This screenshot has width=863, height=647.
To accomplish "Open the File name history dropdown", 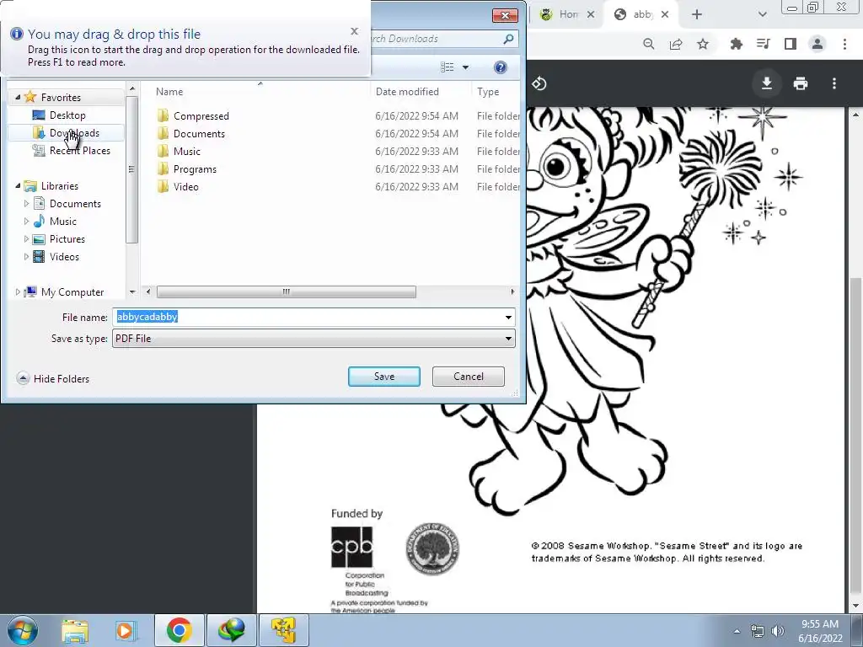I will (508, 317).
